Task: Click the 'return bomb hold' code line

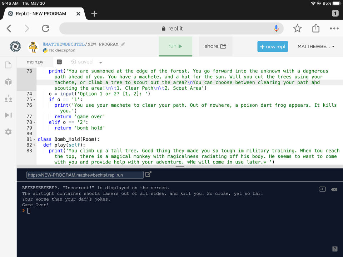Action: pyautogui.click(x=80, y=128)
